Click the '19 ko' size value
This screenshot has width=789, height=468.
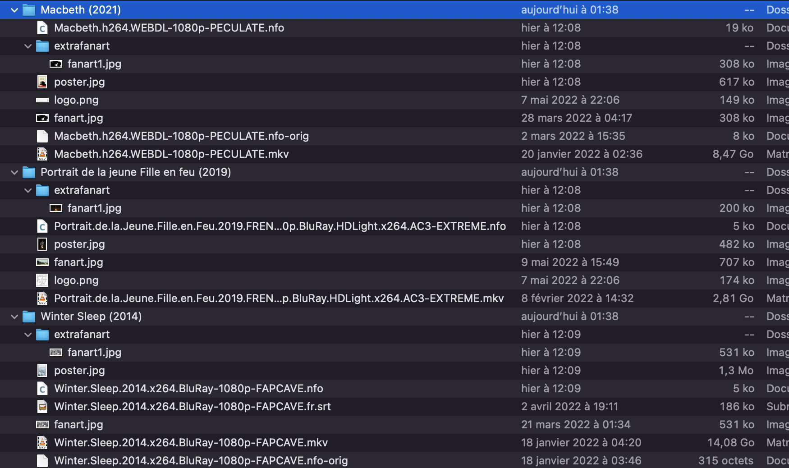point(739,28)
